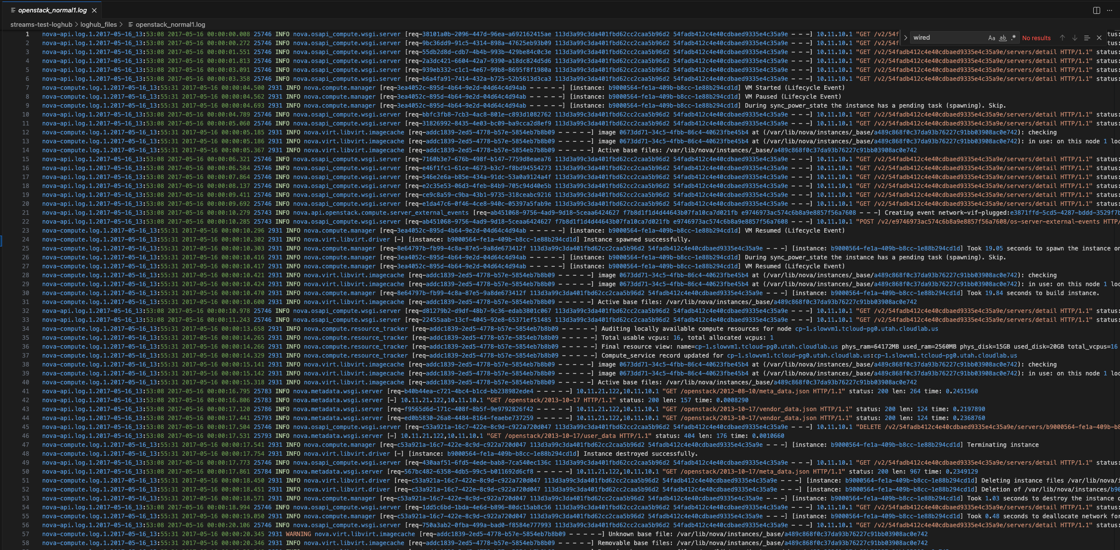Screen dimensions: 1120x550
Task: Enable regular expression search option
Action: pyautogui.click(x=1013, y=38)
